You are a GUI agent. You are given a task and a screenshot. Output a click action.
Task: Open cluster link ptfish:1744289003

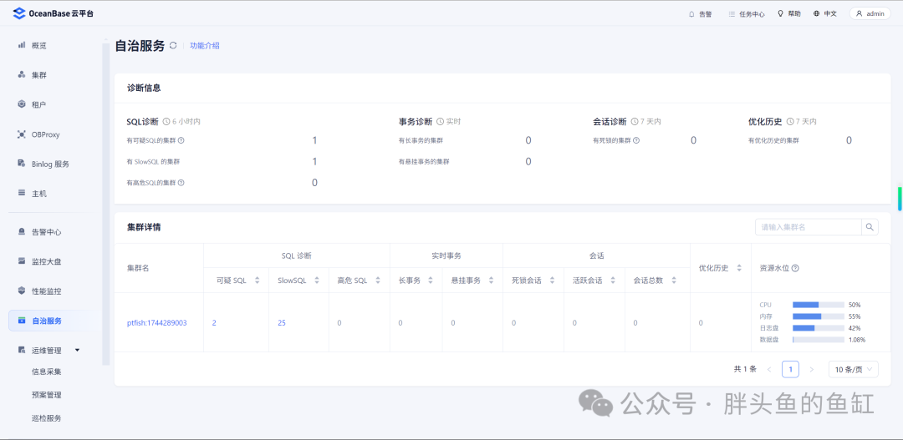coord(156,323)
